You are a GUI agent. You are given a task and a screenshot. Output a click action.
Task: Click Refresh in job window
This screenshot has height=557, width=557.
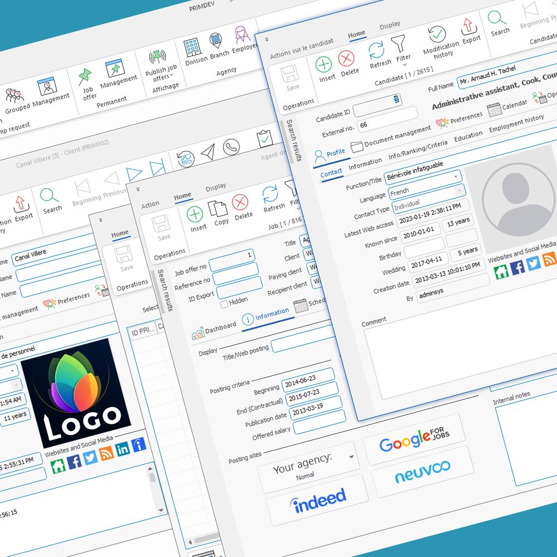coord(270,194)
